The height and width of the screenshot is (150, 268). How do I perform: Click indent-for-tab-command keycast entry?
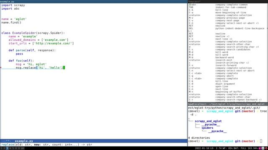pyautogui.click(x=231, y=7)
